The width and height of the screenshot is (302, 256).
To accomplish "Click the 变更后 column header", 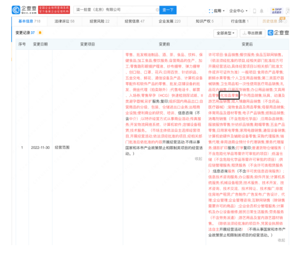I will tap(247, 44).
